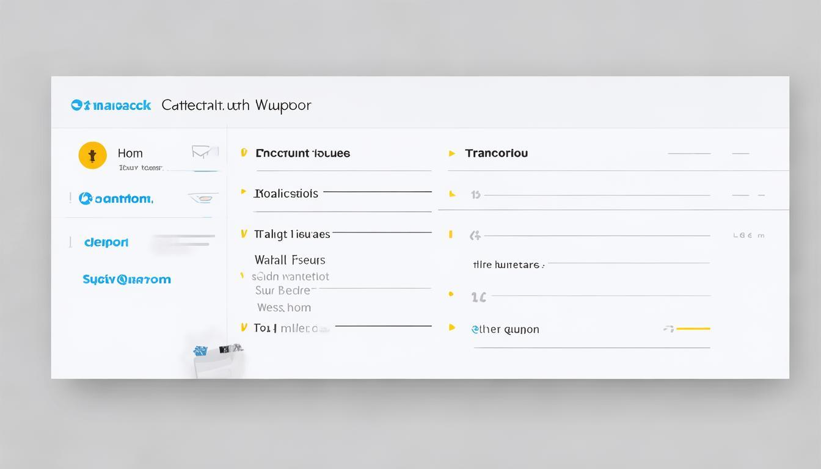Click the Walall Fseurs entry

tap(290, 260)
